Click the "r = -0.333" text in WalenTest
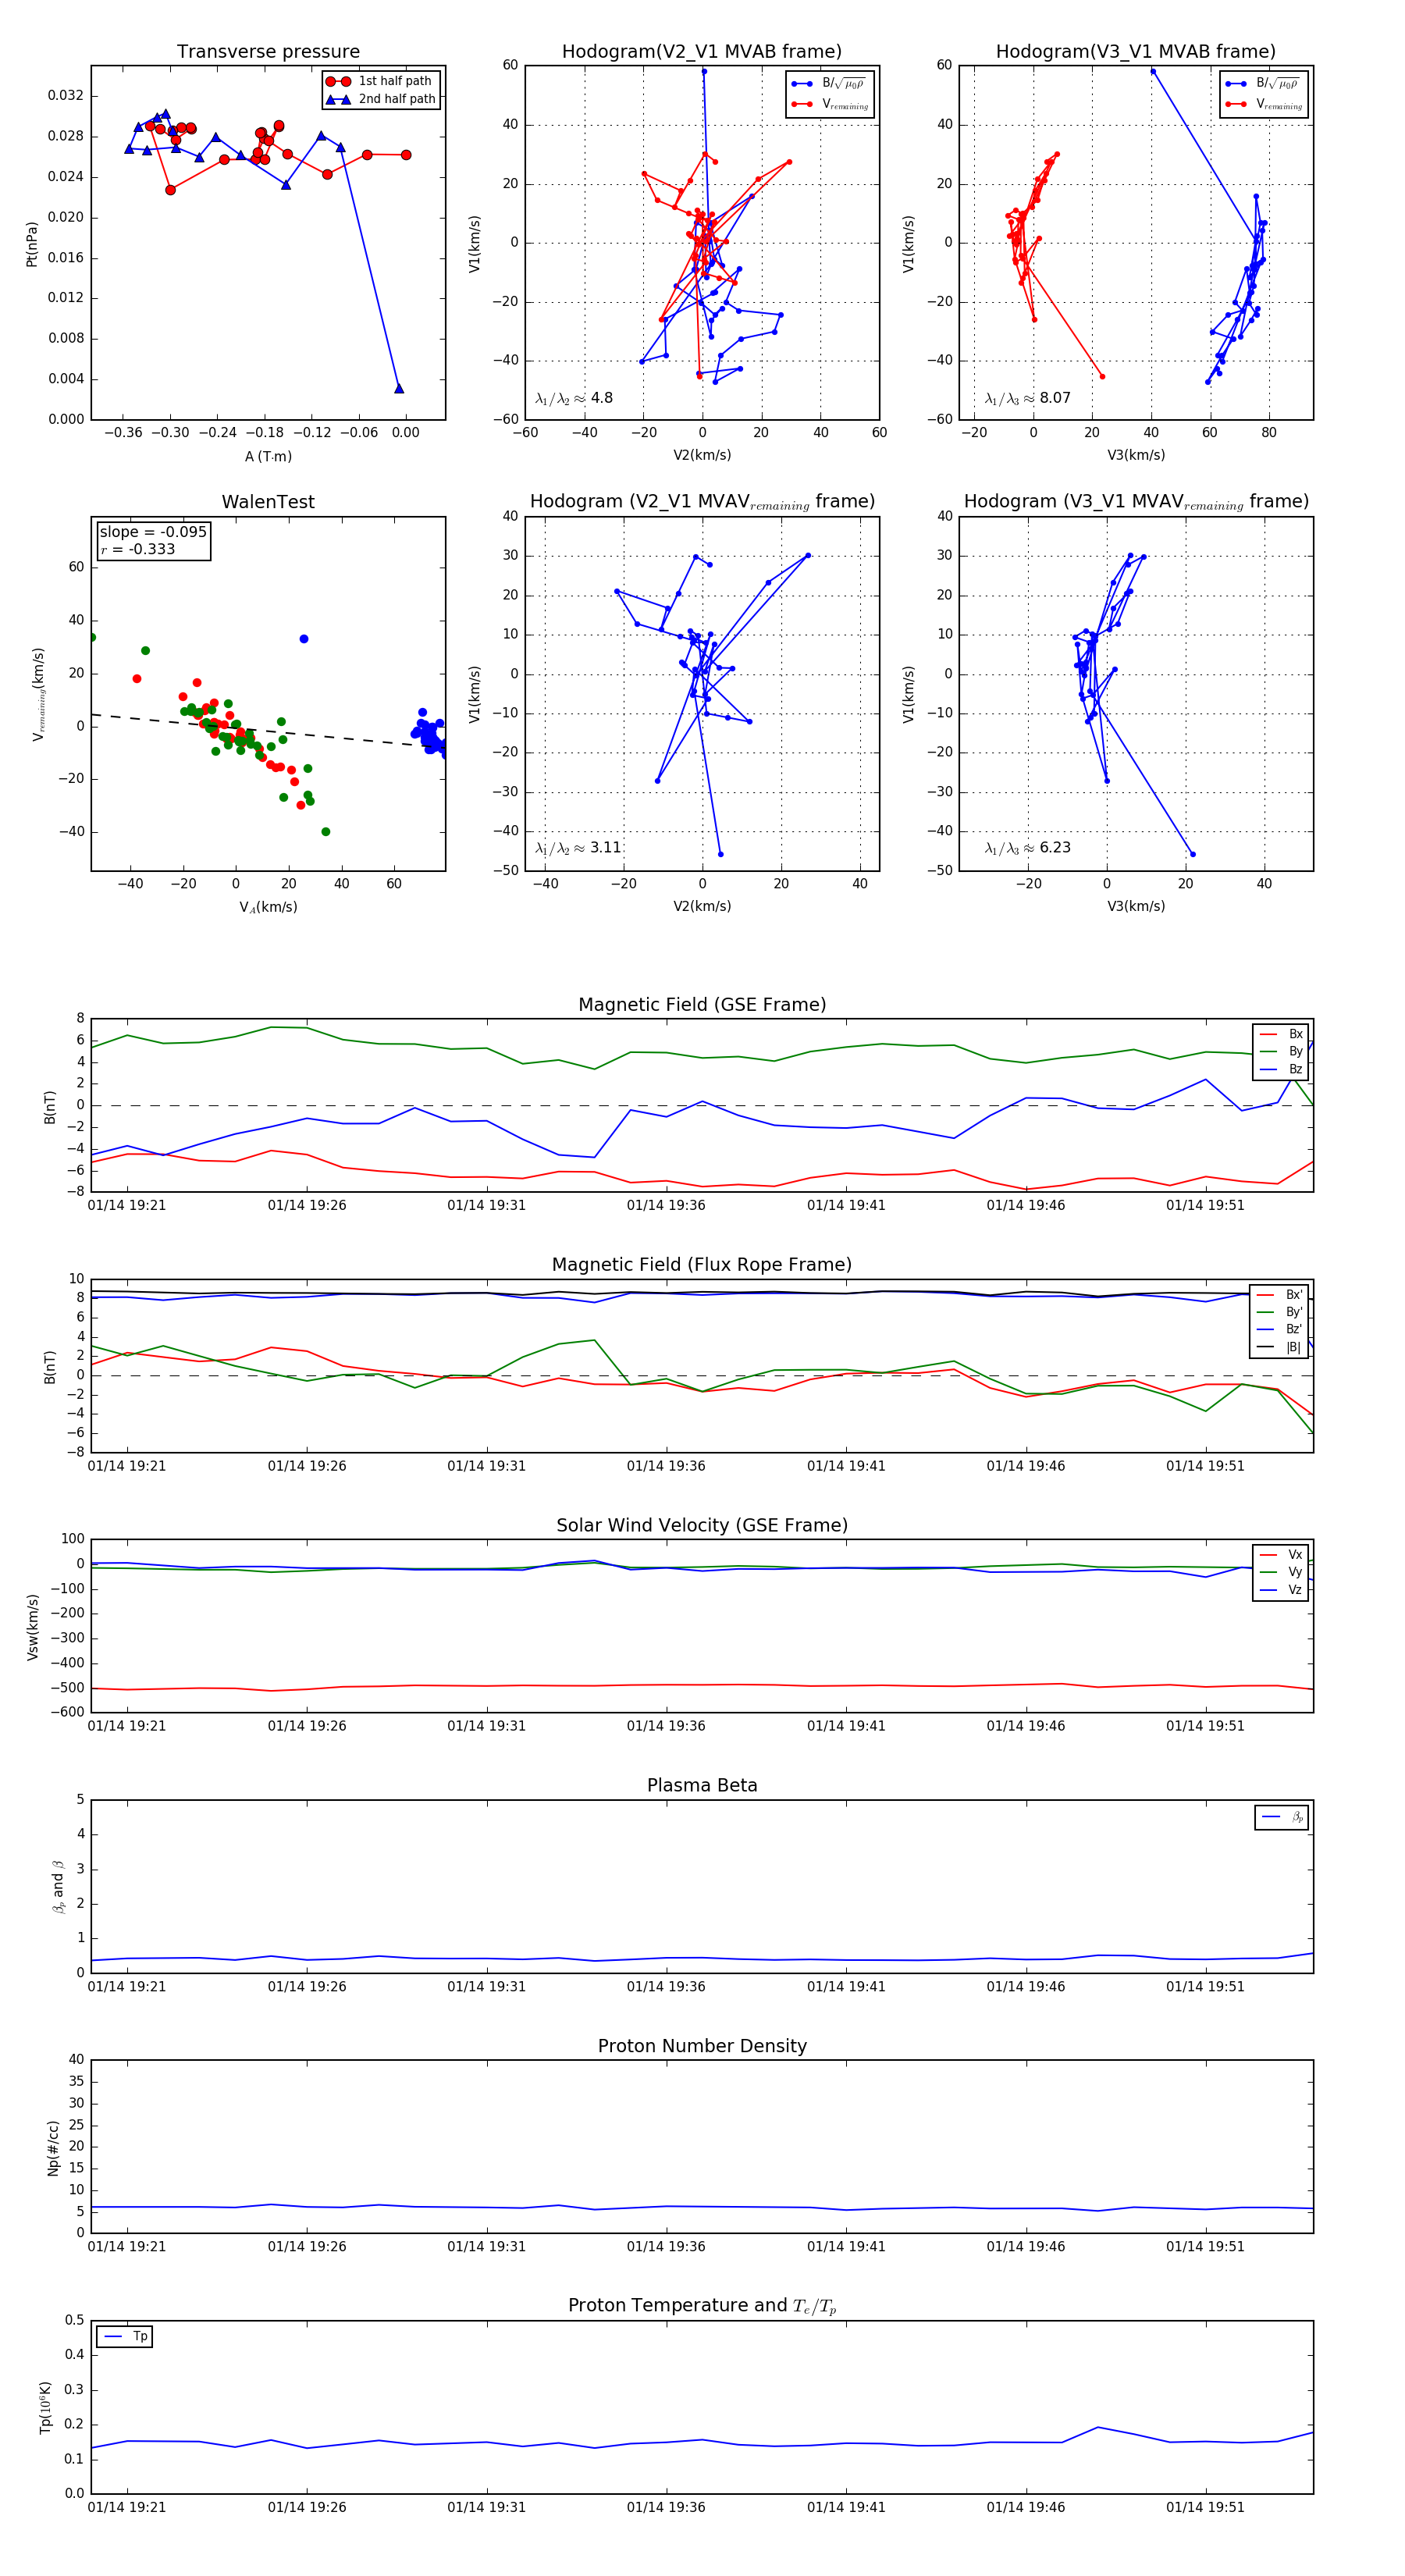The height and width of the screenshot is (2576, 1405). (x=137, y=549)
